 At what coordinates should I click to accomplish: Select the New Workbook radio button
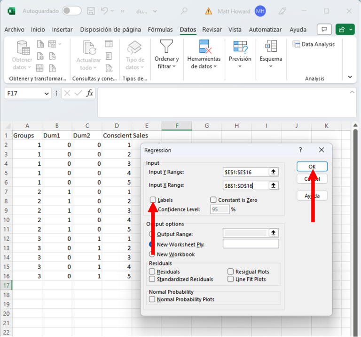(152, 254)
